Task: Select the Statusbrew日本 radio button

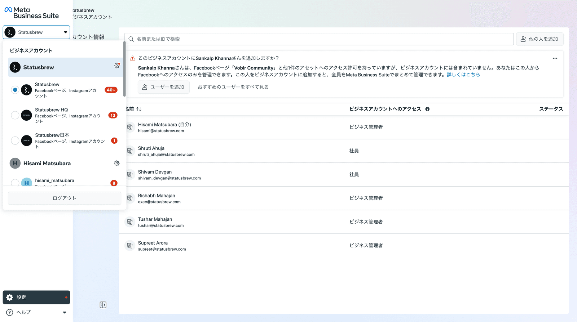Action: [15, 140]
